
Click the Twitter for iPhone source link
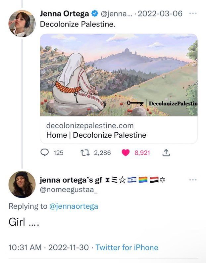pyautogui.click(x=127, y=247)
